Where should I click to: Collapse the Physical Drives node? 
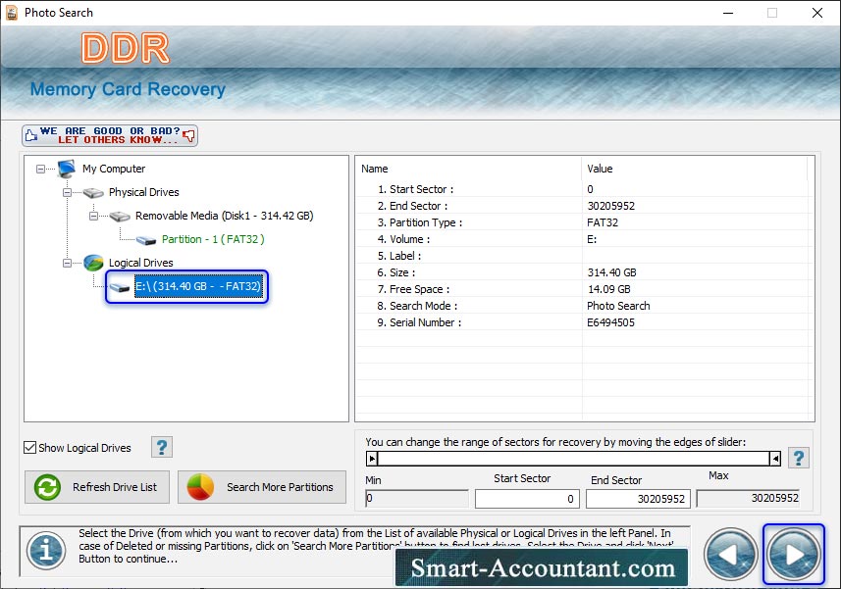click(67, 192)
